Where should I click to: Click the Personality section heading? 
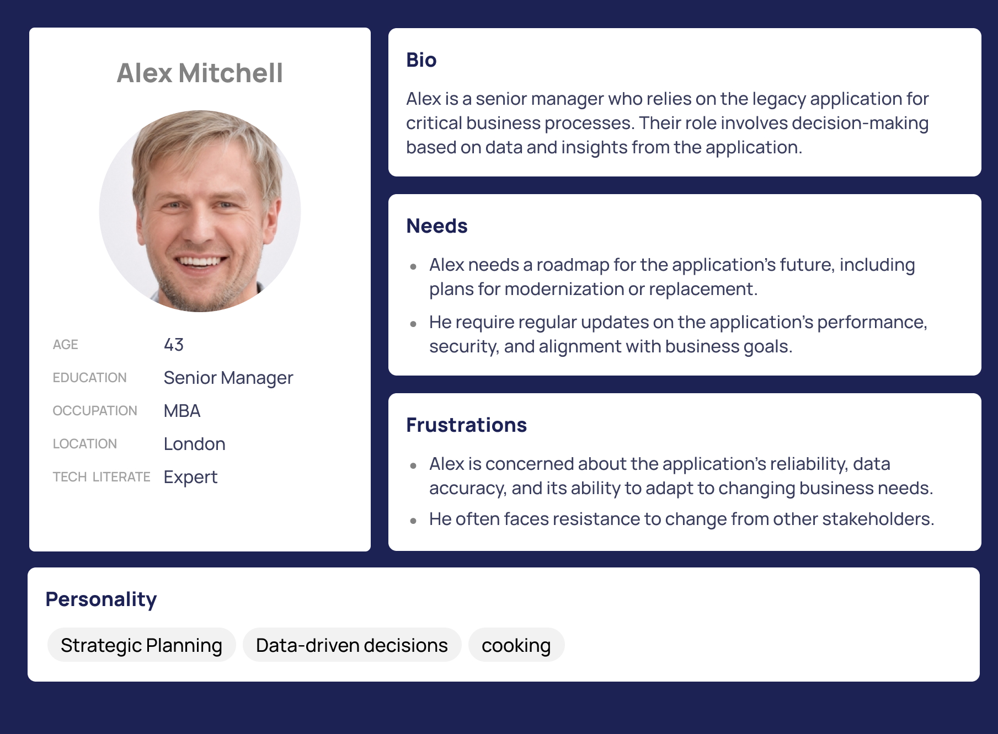101,599
